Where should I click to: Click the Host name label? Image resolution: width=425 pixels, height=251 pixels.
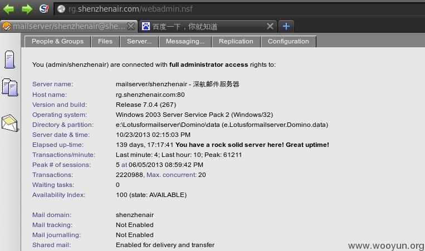50,95
